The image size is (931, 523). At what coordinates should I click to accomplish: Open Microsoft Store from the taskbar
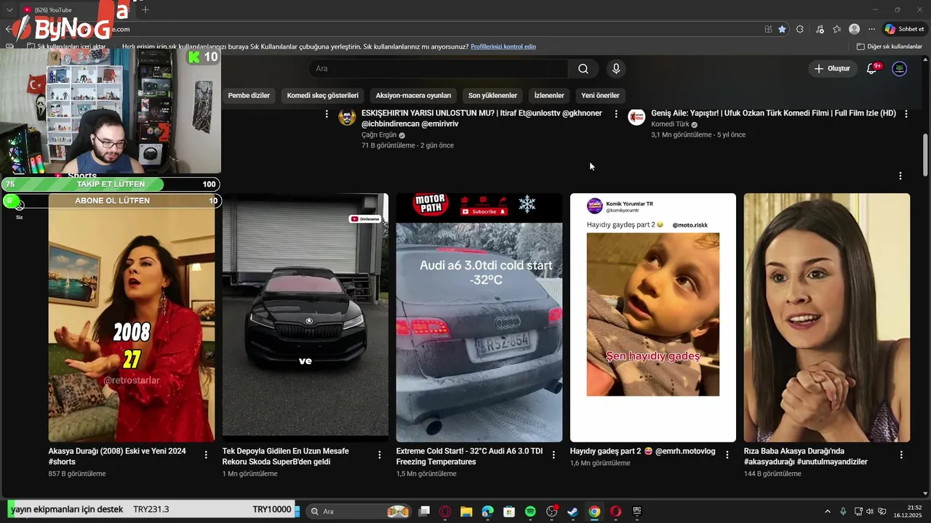point(509,511)
